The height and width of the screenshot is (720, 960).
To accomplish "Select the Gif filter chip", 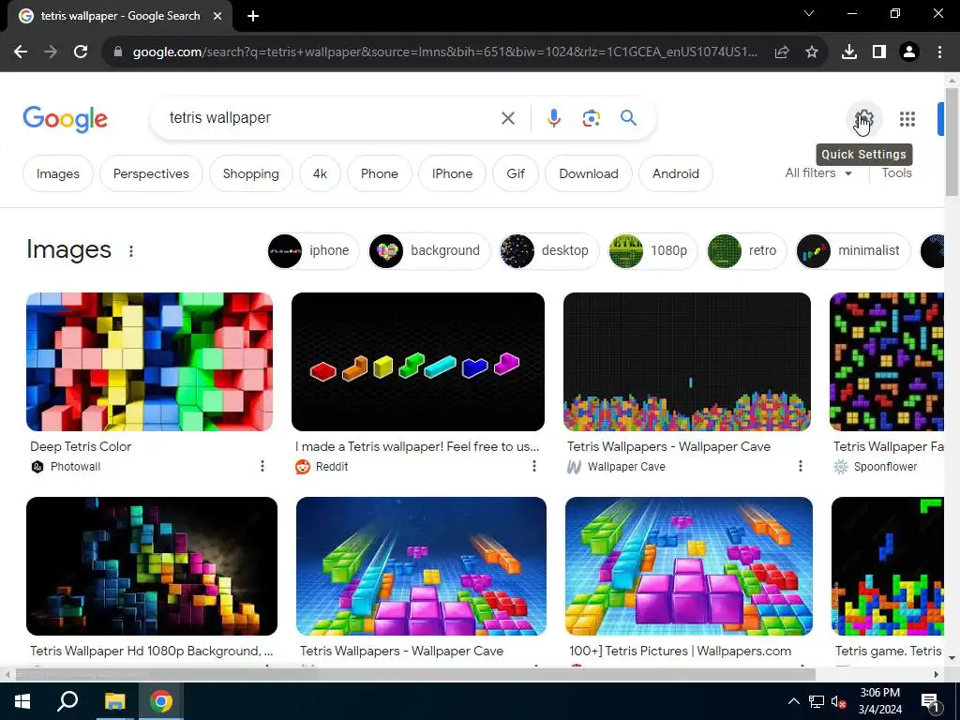I will [x=516, y=173].
